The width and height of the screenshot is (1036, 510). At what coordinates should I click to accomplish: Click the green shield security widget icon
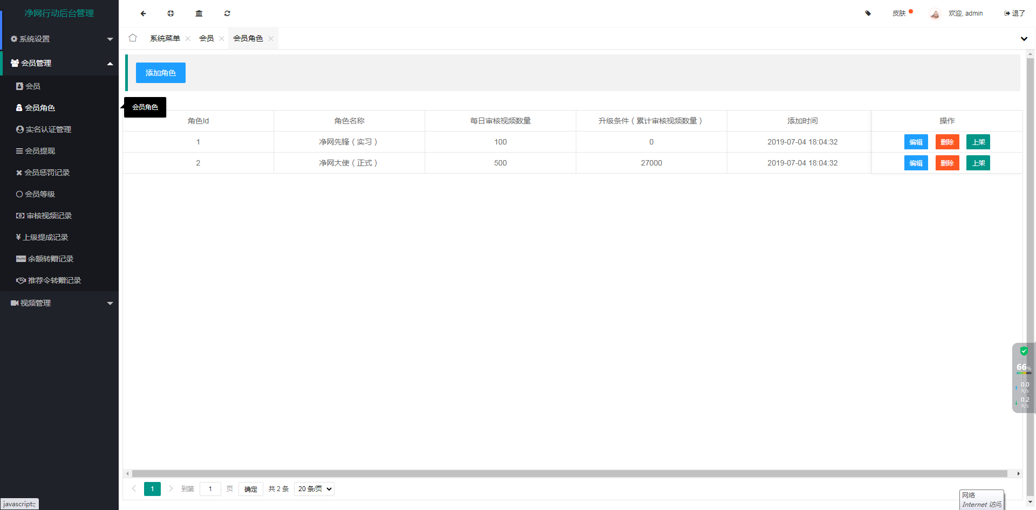(x=1024, y=351)
